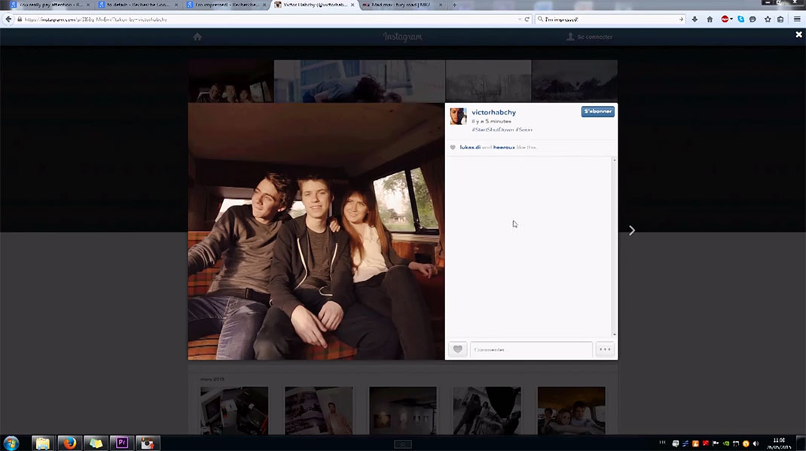Image resolution: width=806 pixels, height=451 pixels.
Task: Close the post overlay with the X
Action: click(798, 35)
